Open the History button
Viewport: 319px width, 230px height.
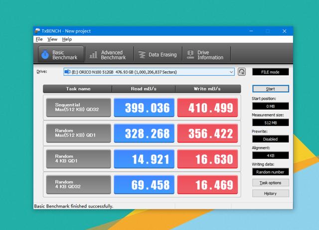click(271, 193)
